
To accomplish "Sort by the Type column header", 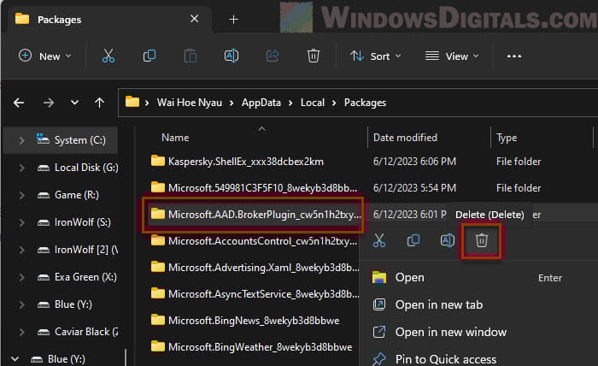I will [x=507, y=138].
